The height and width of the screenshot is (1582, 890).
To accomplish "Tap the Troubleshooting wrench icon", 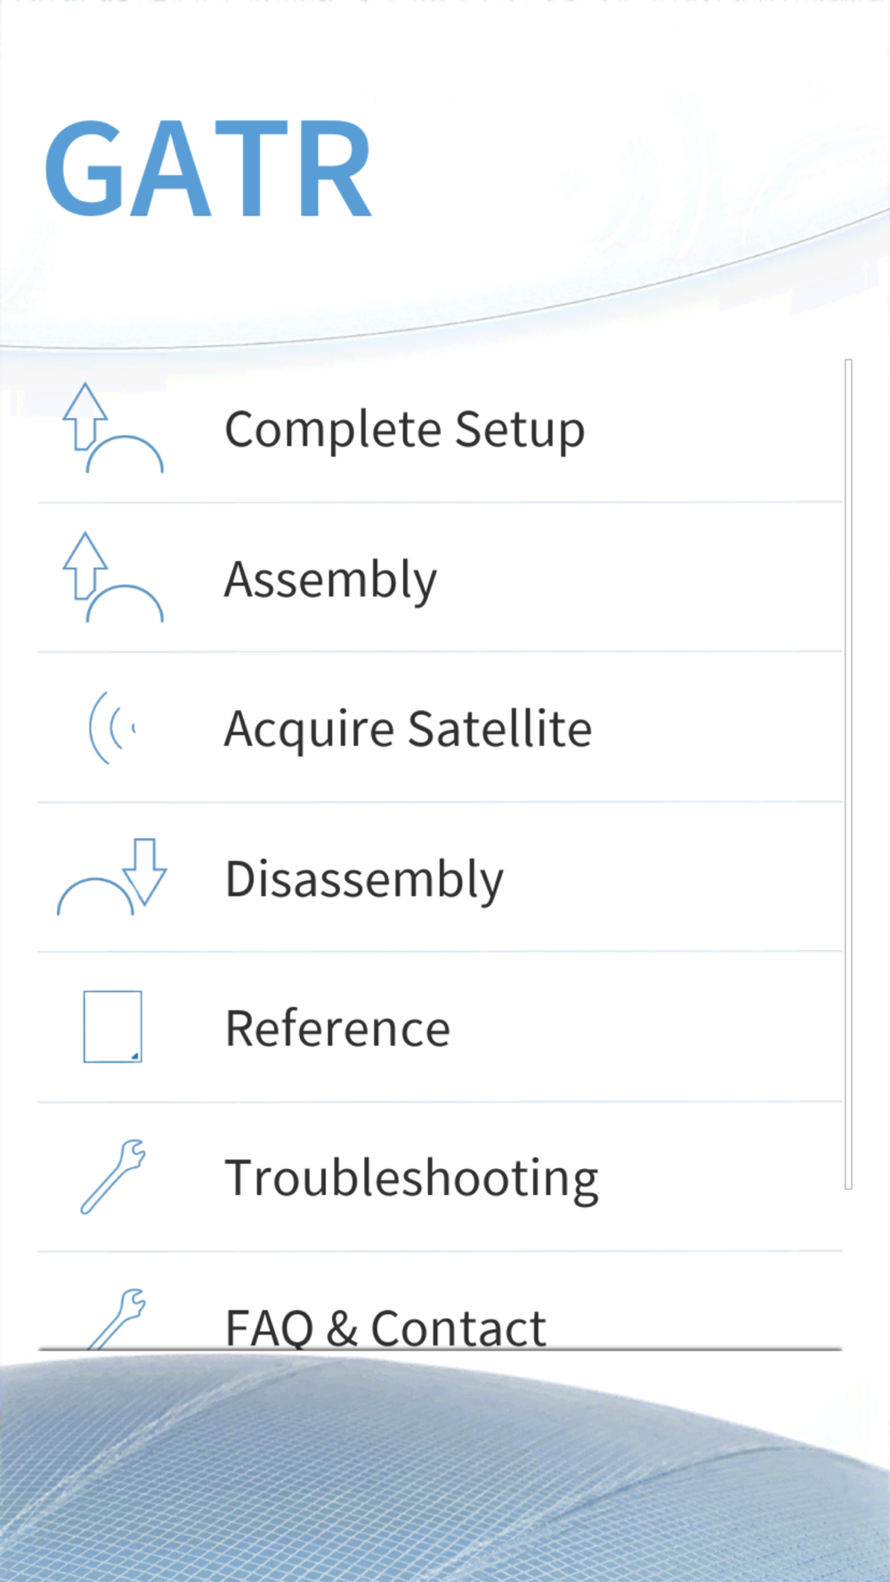I will (x=112, y=1176).
